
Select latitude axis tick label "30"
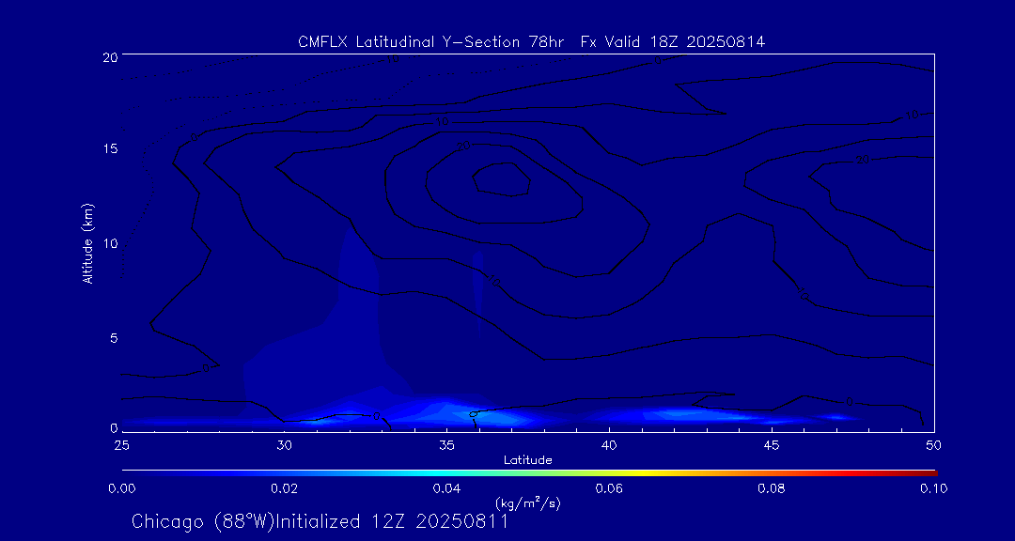click(284, 445)
